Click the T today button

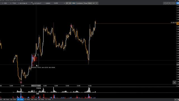click(x=169, y=3)
